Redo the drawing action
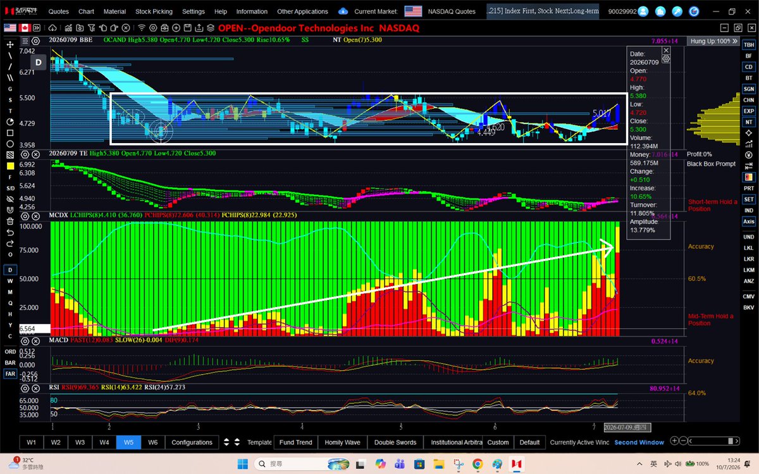This screenshot has height=474, width=759. click(x=10, y=242)
